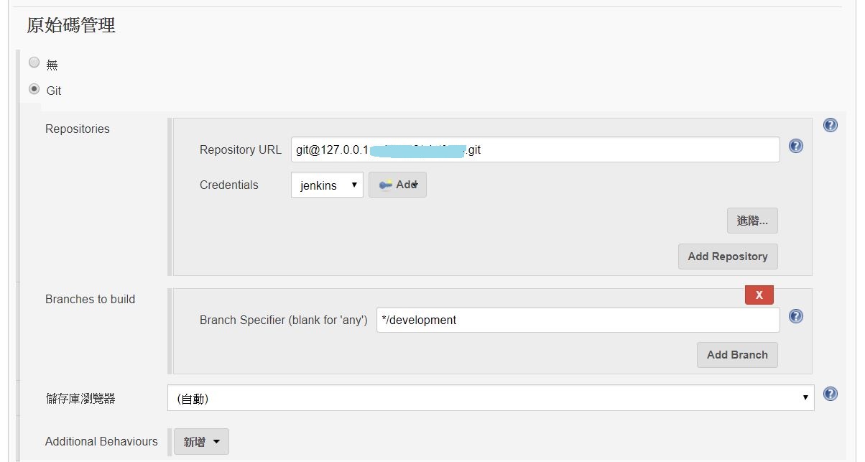Image resolution: width=865 pixels, height=462 pixels.
Task: Open help for the Git section
Action: click(831, 125)
